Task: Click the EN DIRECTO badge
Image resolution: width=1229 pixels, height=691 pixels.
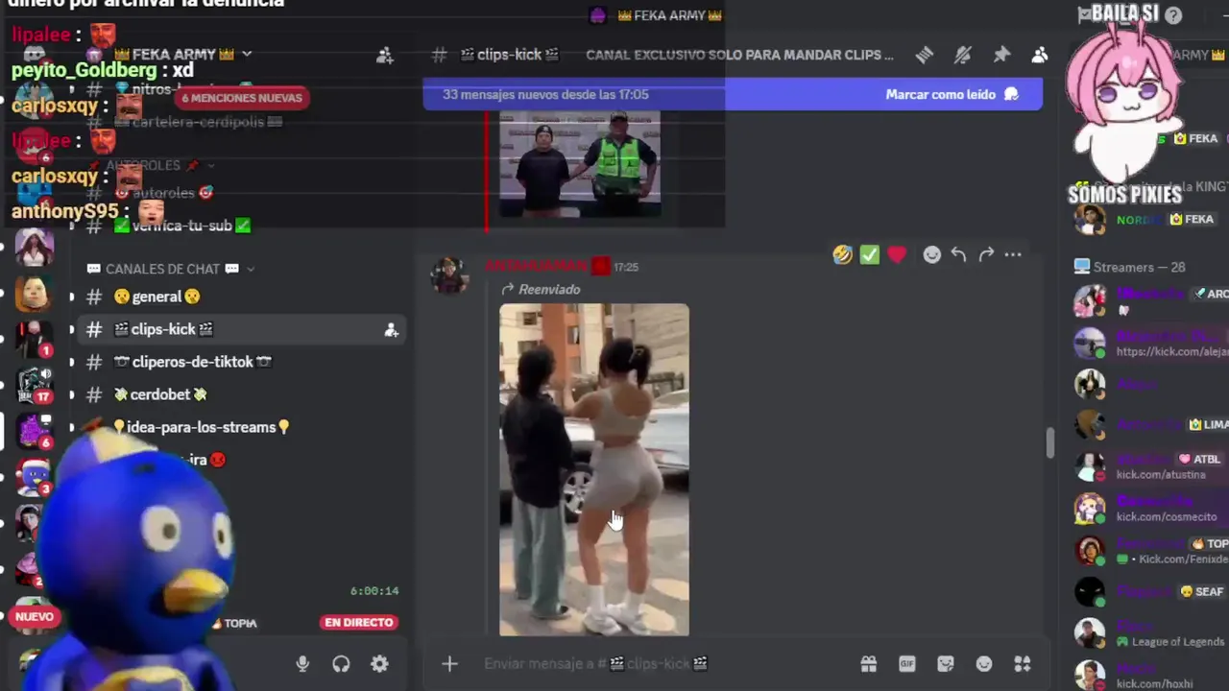Action: click(x=358, y=622)
